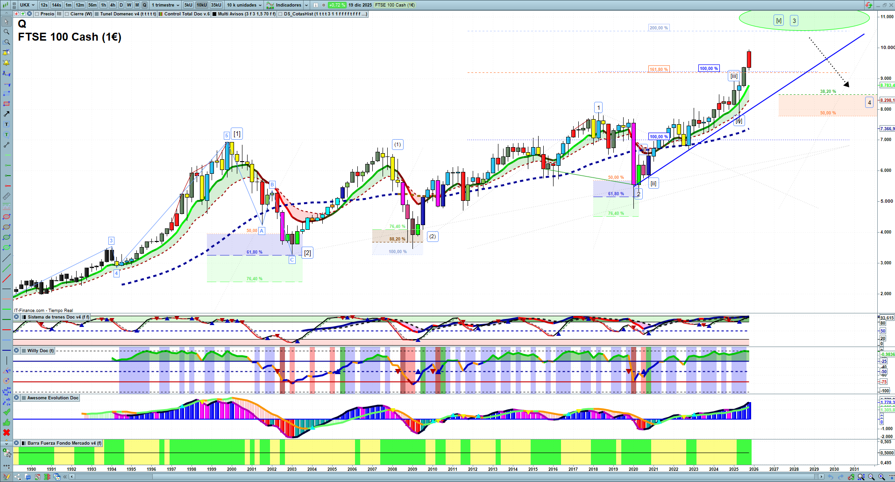
Task: Open the Indicadores button
Action: click(284, 5)
